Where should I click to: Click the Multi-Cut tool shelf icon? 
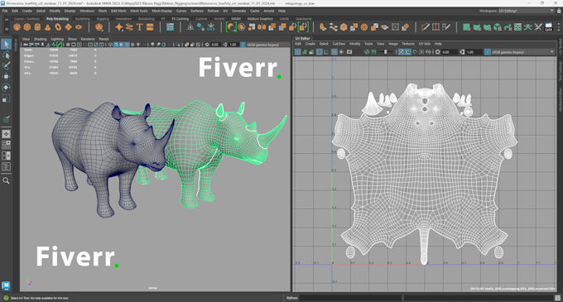(426, 27)
